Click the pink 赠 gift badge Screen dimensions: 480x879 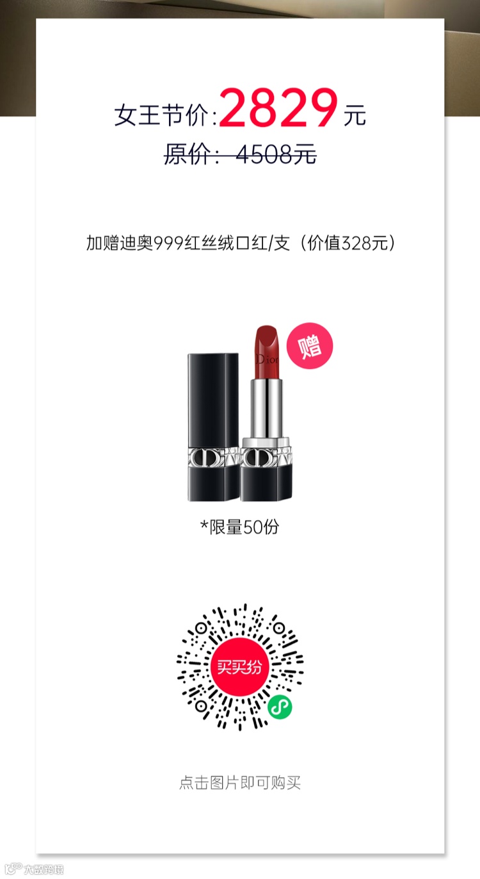tap(310, 346)
